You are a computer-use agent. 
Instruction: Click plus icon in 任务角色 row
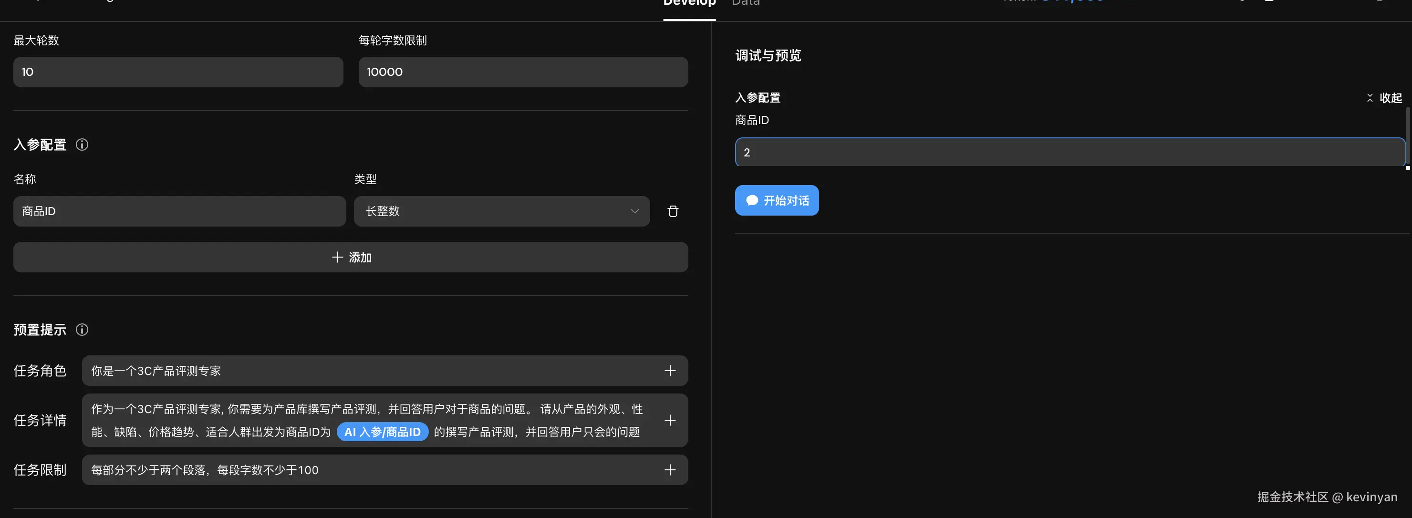point(669,371)
